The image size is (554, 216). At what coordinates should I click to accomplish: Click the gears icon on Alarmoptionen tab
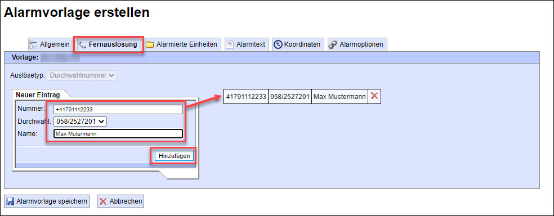point(332,44)
